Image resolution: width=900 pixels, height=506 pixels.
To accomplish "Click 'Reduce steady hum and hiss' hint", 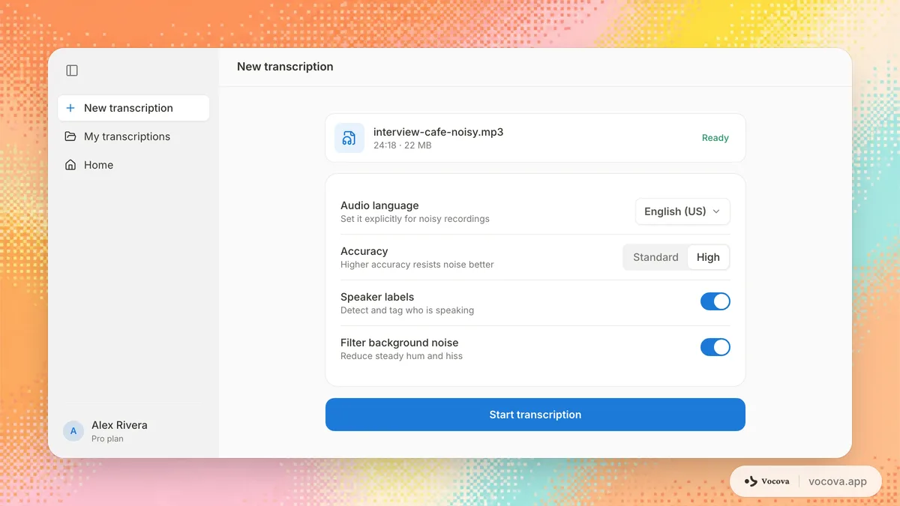I will pos(402,356).
